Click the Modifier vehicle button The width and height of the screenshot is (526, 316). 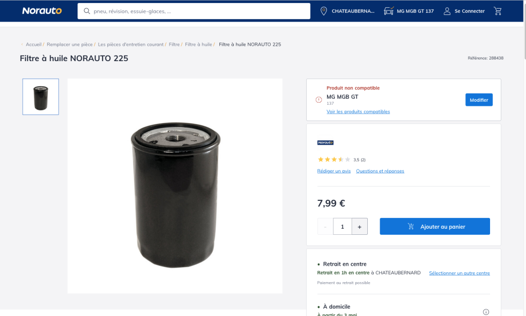click(x=479, y=100)
